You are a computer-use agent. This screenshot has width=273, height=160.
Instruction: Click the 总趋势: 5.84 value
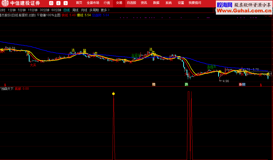100,15
